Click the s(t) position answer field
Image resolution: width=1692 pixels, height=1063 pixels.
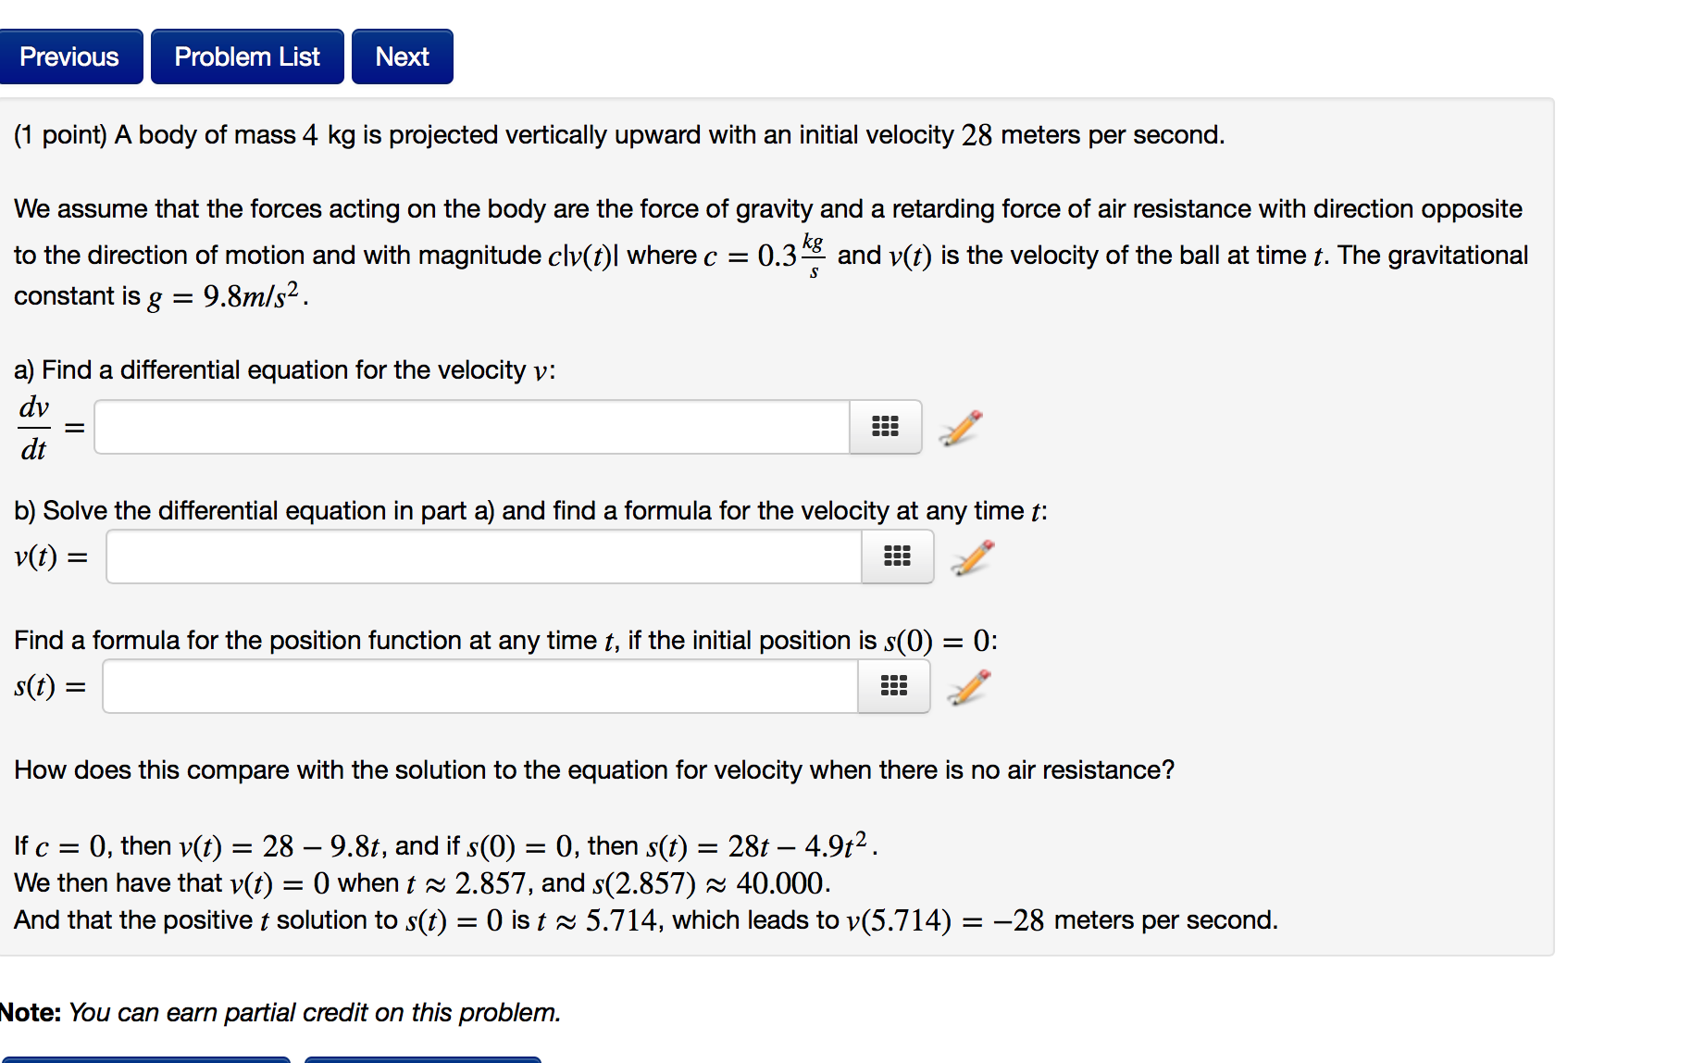point(479,686)
